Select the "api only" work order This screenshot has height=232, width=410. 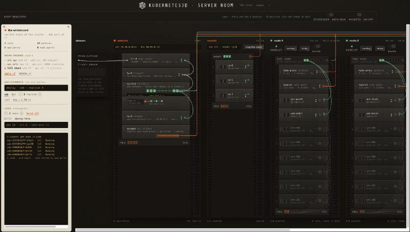[x=34, y=64]
